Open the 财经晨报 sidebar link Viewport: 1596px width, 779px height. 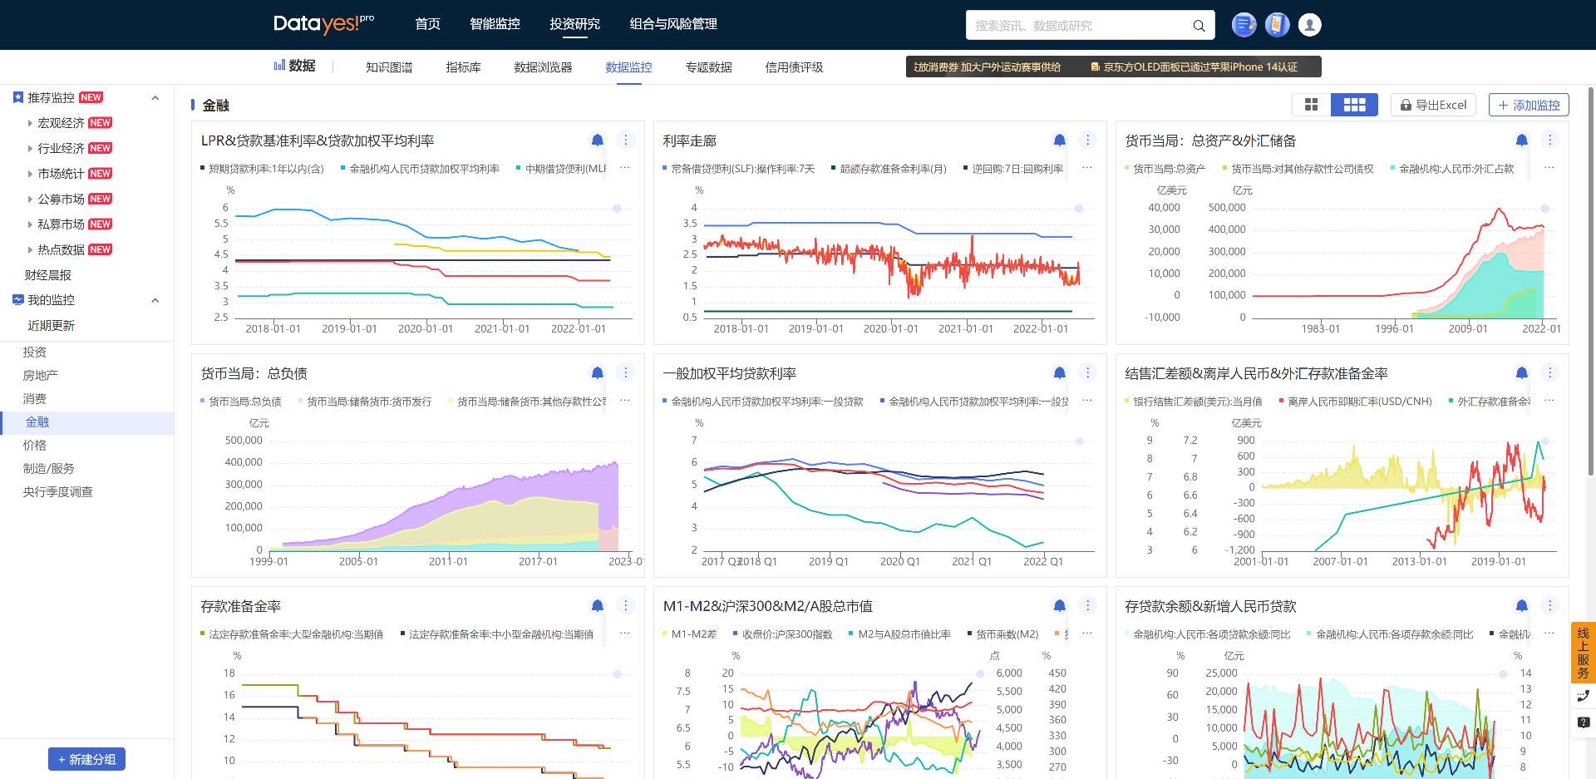[x=48, y=275]
